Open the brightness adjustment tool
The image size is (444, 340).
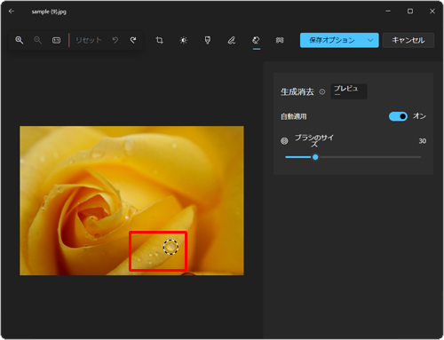184,40
